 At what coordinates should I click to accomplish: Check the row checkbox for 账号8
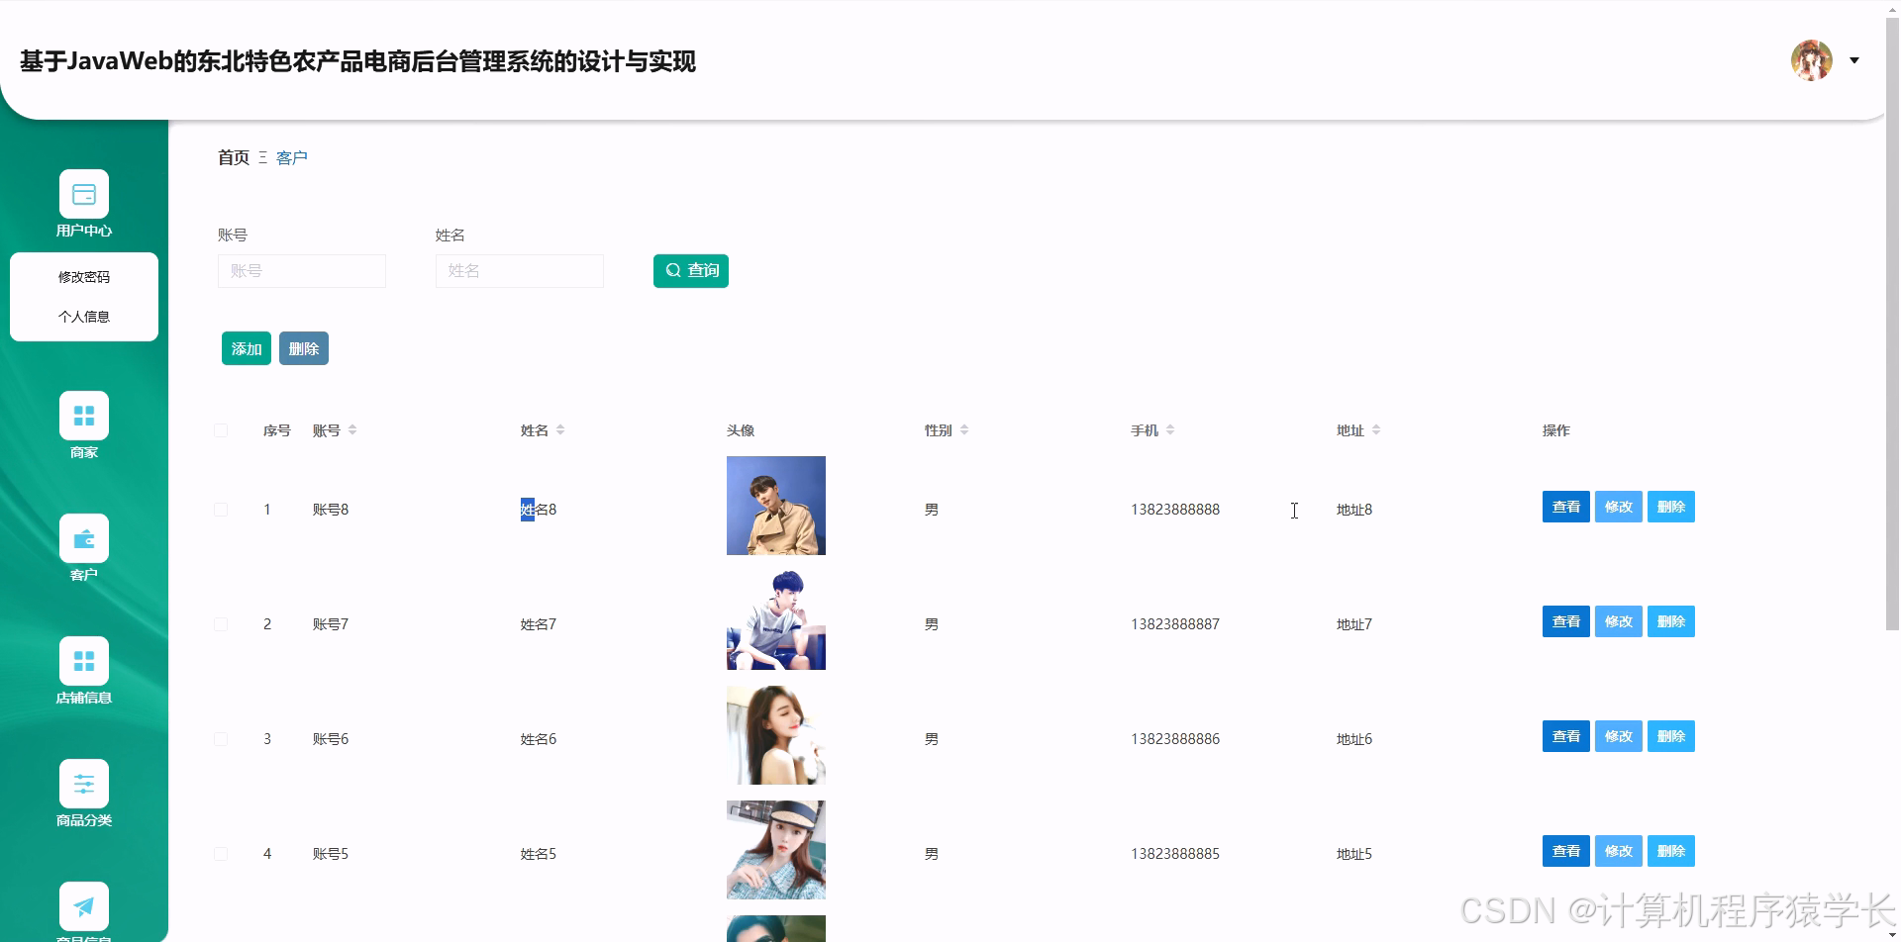click(221, 510)
